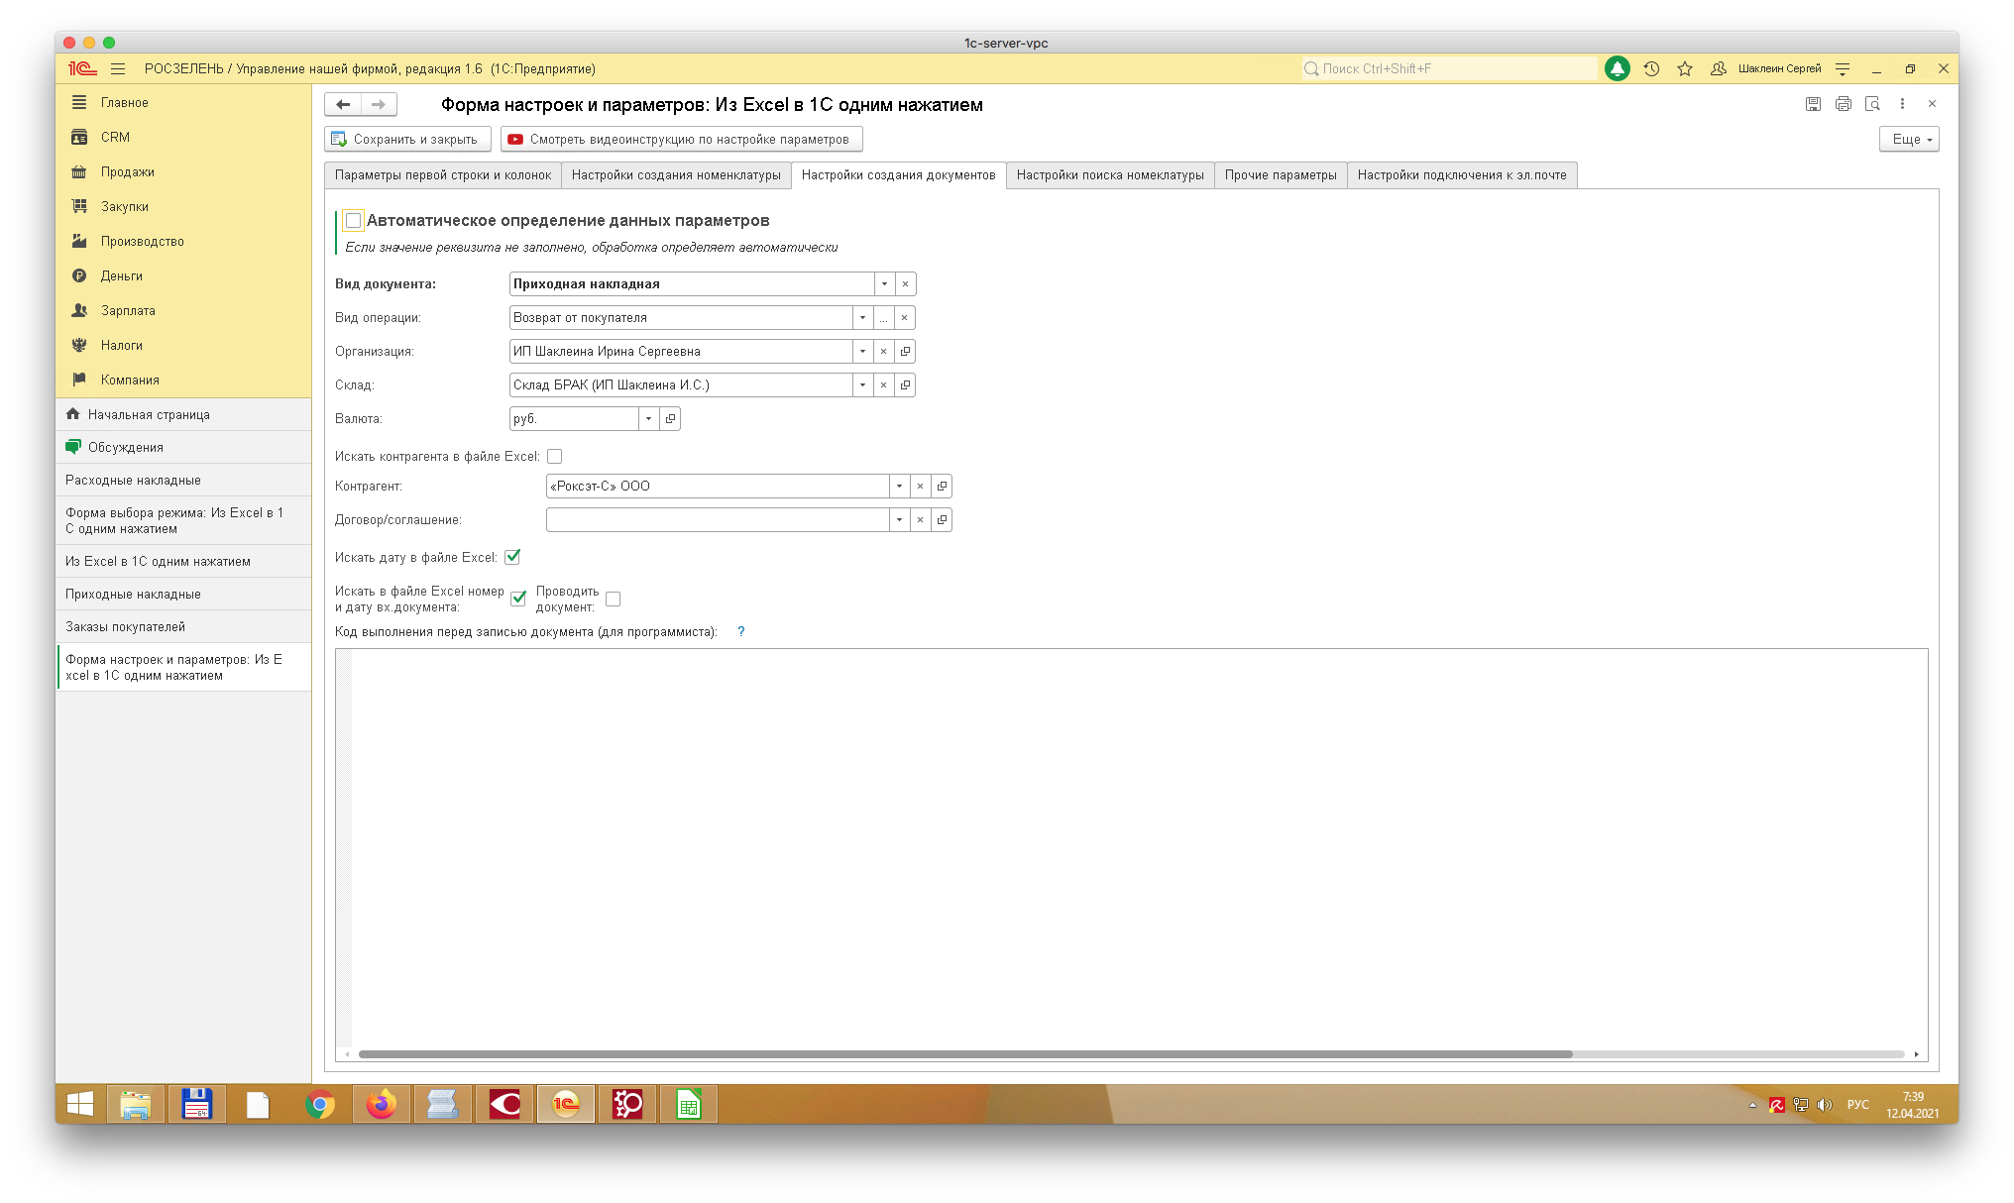Open the CRM section in sidebar

coord(115,137)
